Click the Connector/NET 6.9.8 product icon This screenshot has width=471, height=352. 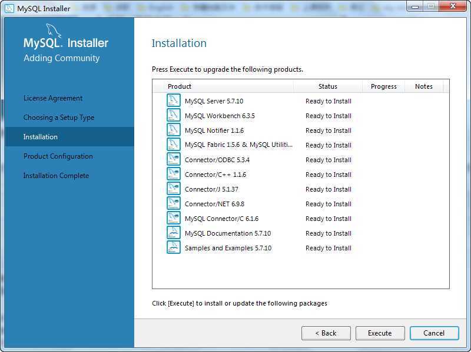(x=173, y=203)
